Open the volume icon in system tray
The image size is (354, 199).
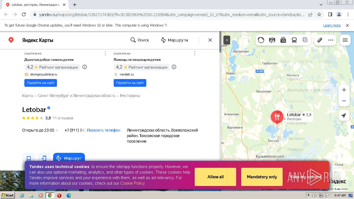pyautogui.click(x=315, y=195)
